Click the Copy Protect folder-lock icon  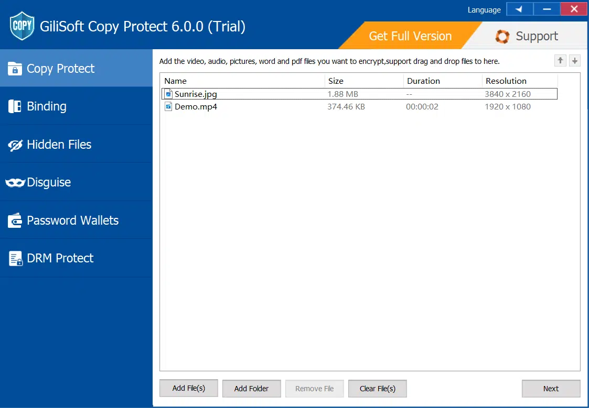coord(15,69)
